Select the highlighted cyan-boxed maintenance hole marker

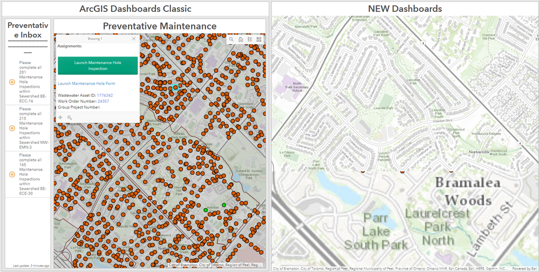(x=175, y=87)
